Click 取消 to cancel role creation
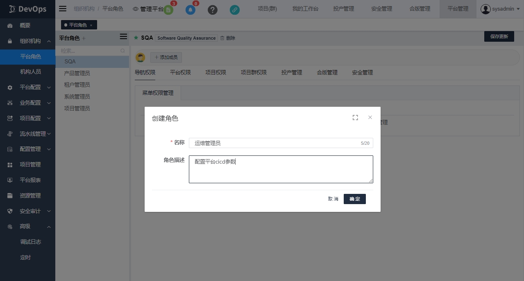The width and height of the screenshot is (524, 281). coord(333,199)
